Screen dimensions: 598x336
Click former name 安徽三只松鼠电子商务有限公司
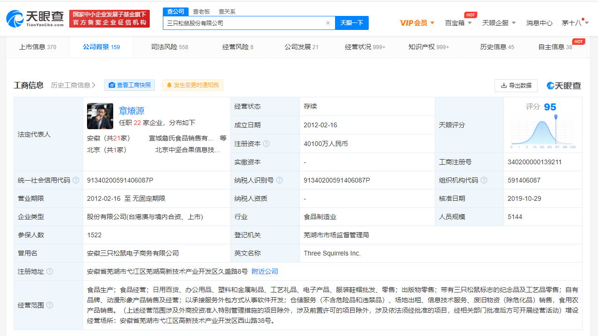tap(133, 253)
